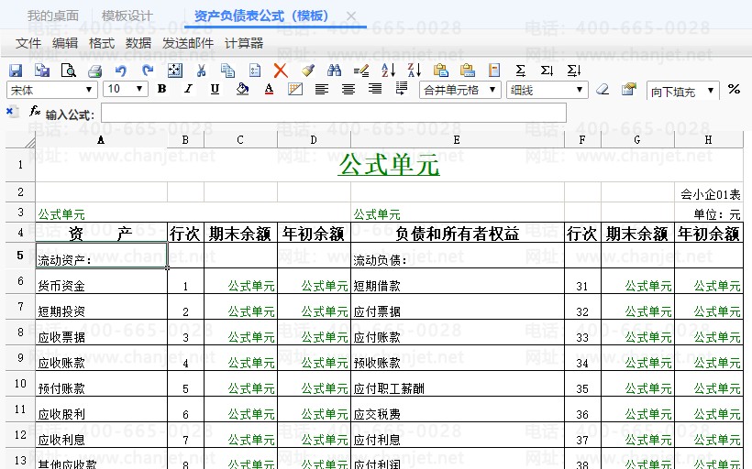Toggle Underline formatting
Image resolution: width=752 pixels, height=469 pixels.
[215, 90]
